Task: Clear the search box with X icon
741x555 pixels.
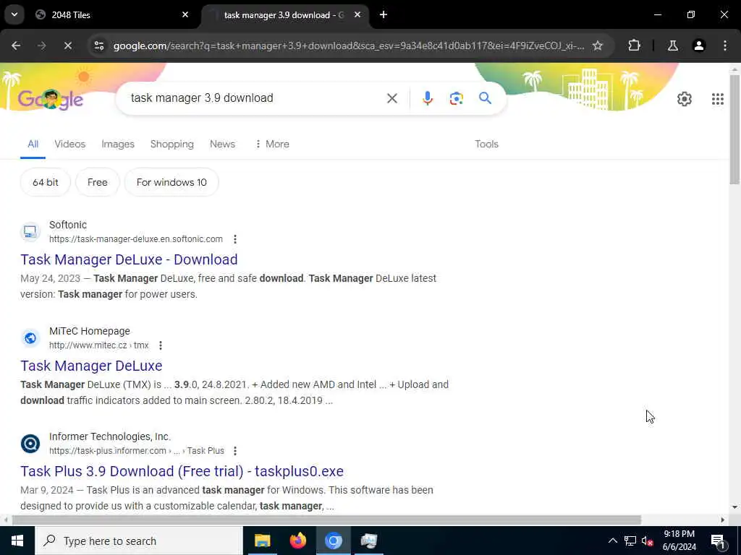Action: click(391, 98)
